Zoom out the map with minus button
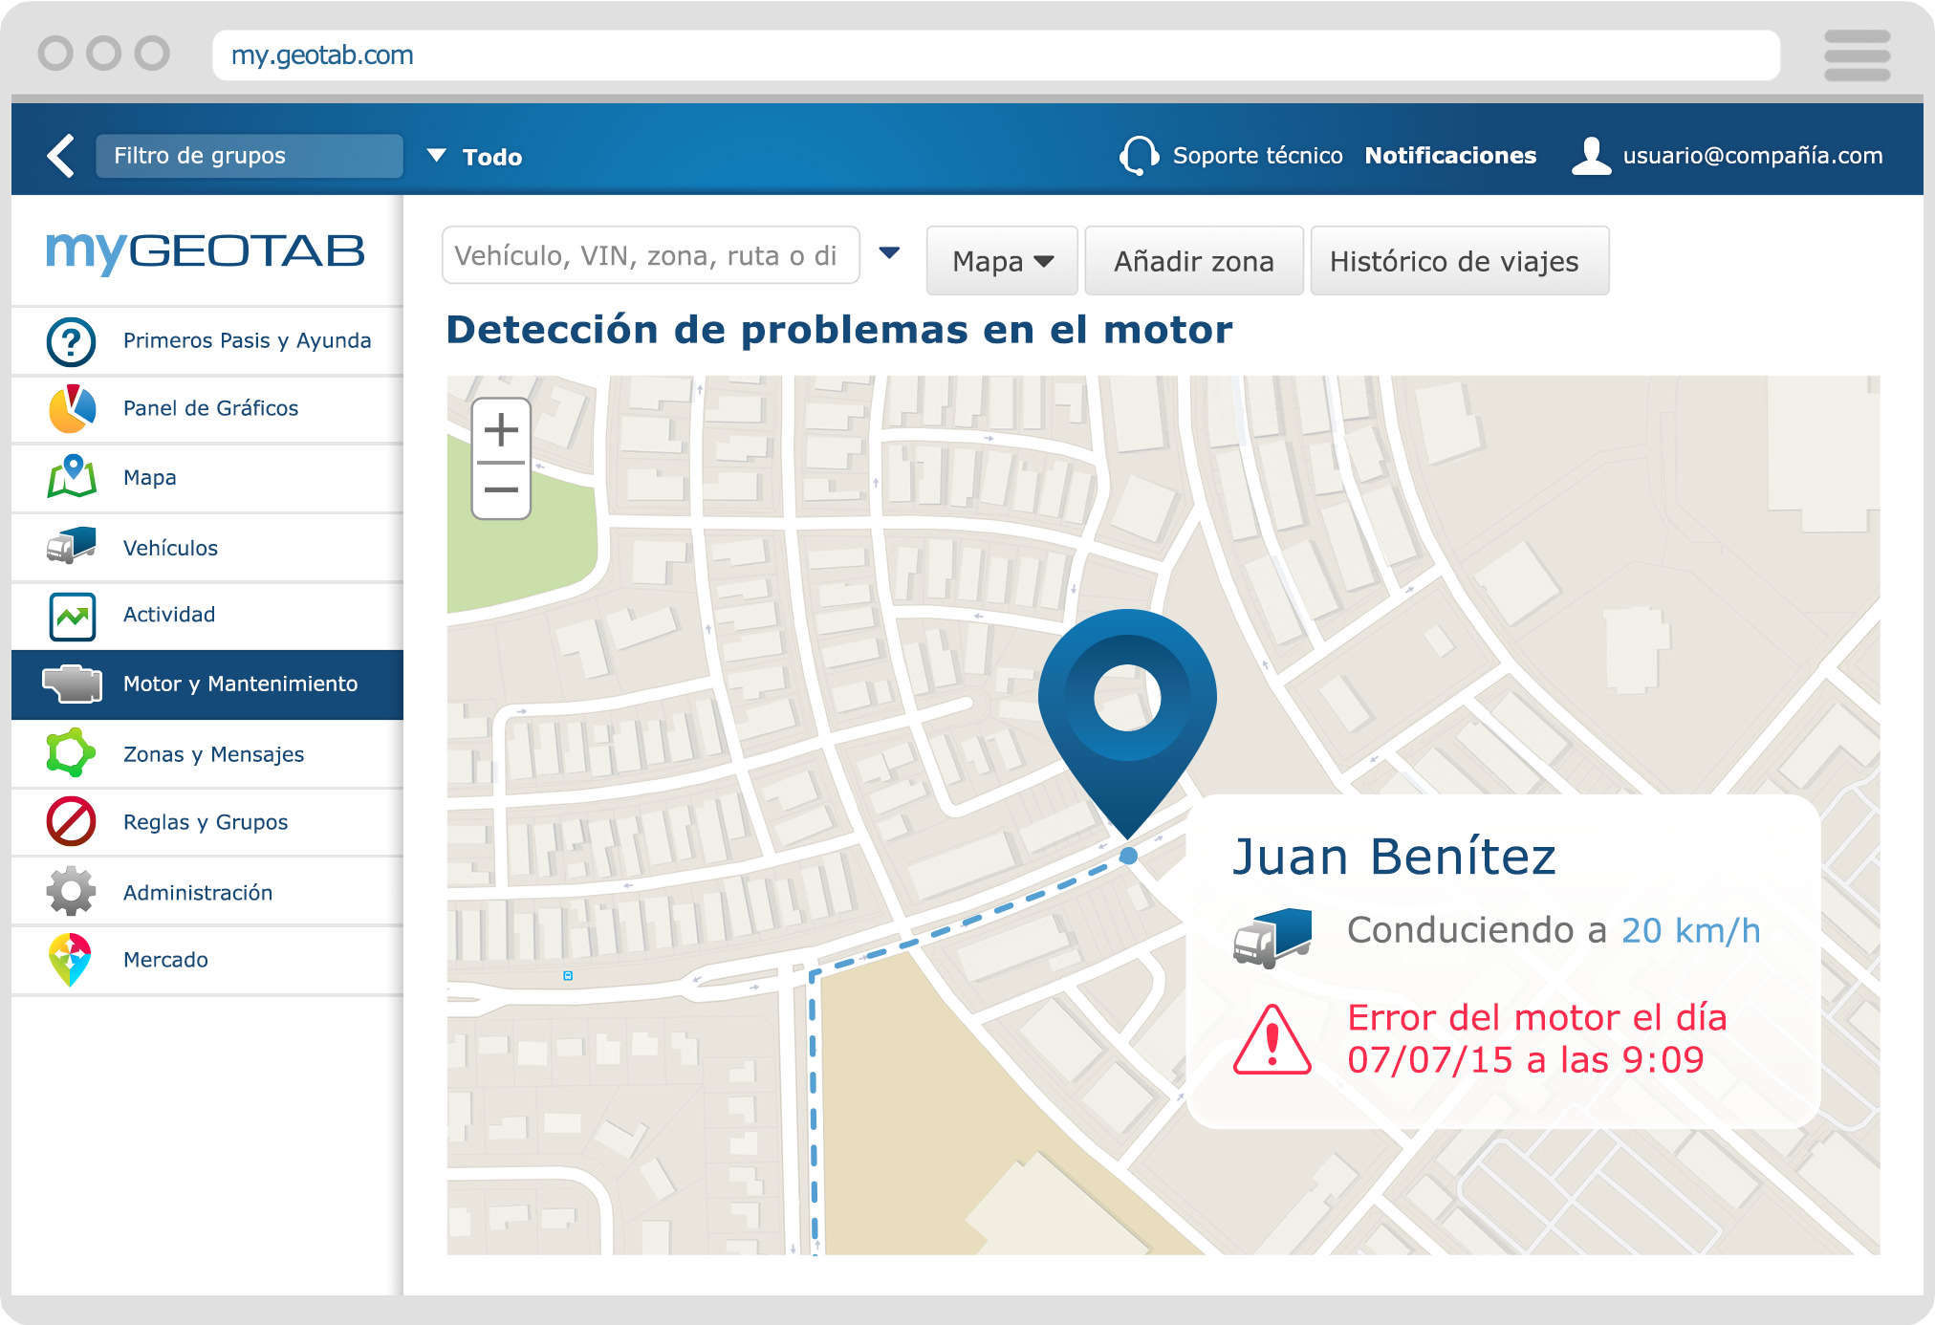Image resolution: width=1935 pixels, height=1325 pixels. 501,490
